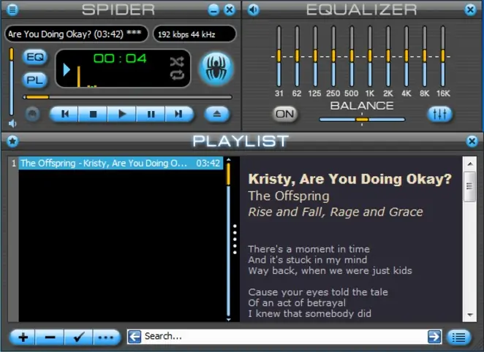Click the 125 Hz equalizer band slider
484x352 pixels.
coord(315,56)
